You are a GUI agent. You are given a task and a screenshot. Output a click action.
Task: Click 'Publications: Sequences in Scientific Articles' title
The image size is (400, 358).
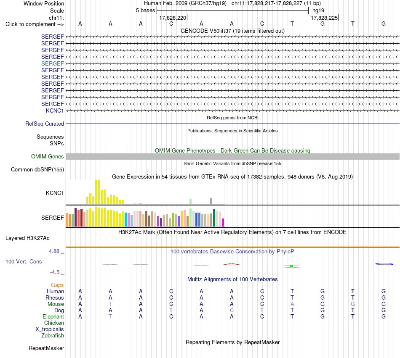232,131
